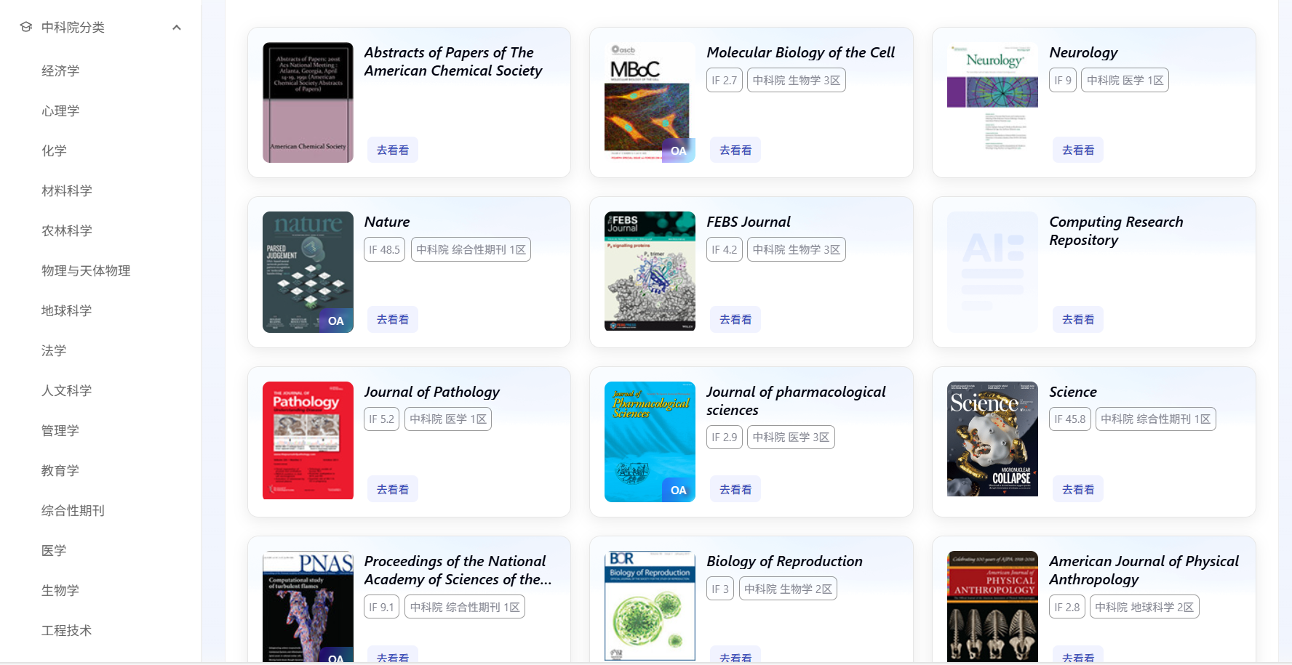Select 生物学 category

pyautogui.click(x=60, y=590)
